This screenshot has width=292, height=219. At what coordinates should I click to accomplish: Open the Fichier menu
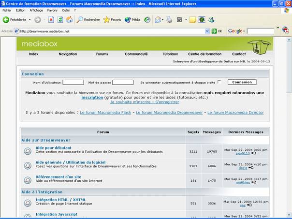pyautogui.click(x=7, y=10)
